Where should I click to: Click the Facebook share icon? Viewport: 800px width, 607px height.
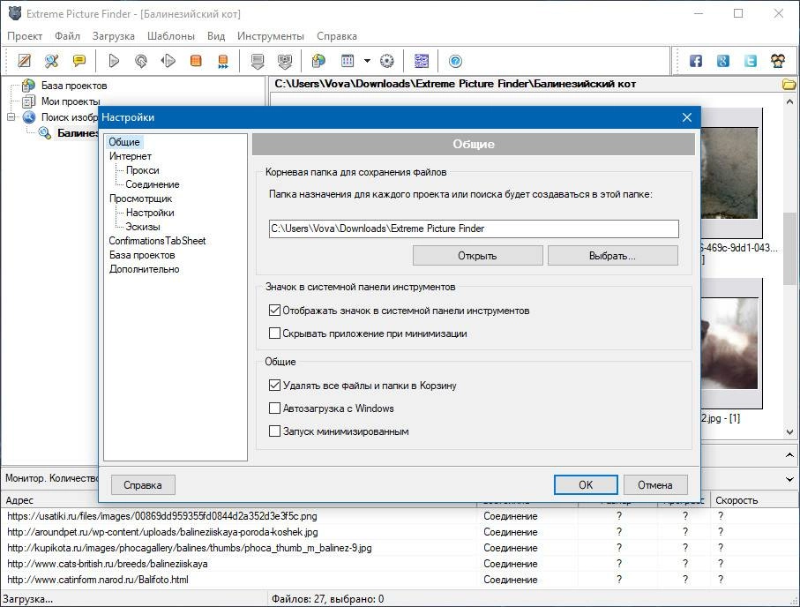696,61
